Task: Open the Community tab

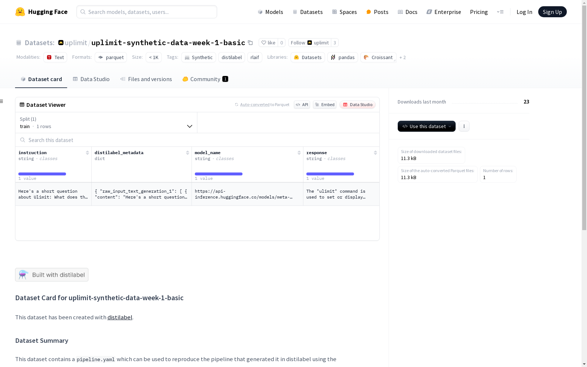Action: pos(205,79)
